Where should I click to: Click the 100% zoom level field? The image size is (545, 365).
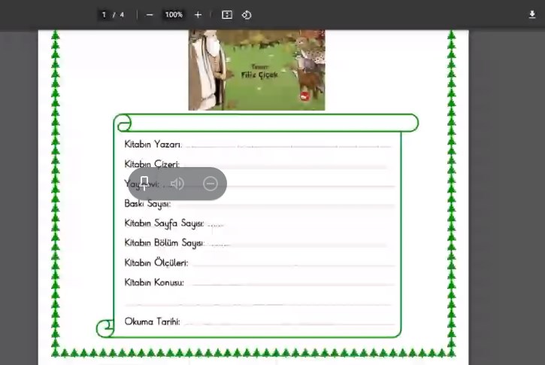click(x=174, y=15)
